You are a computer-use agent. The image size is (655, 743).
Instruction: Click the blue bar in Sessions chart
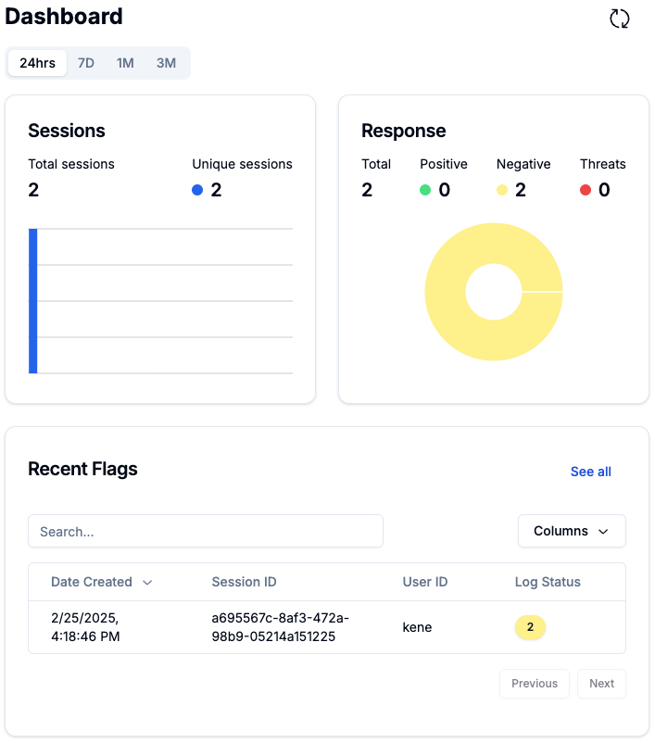33,301
